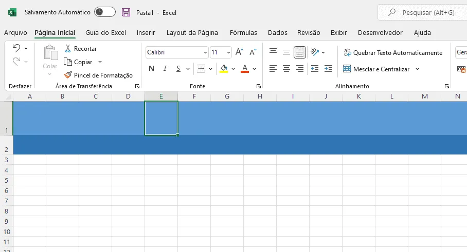Open the font size 11 dropdown
The width and height of the screenshot is (467, 252).
(x=228, y=52)
